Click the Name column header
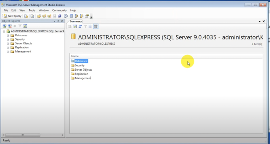This screenshot has width=270, height=144. point(166,56)
